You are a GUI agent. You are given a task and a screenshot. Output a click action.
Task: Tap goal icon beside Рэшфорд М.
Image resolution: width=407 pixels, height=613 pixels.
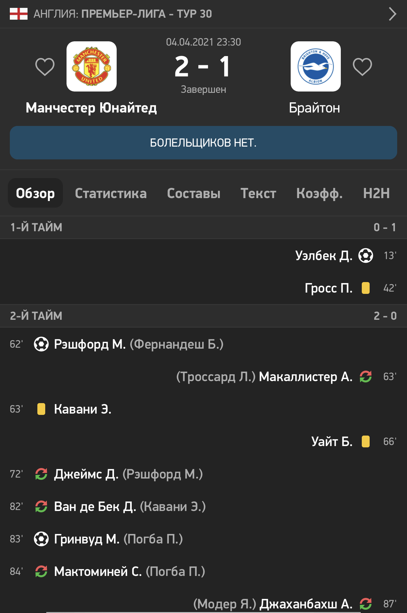click(x=41, y=344)
